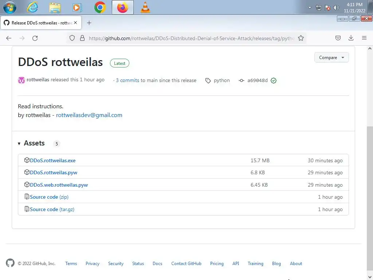Collapse the Assets section triangle
Screen dimensions: 373x280
click(x=19, y=144)
